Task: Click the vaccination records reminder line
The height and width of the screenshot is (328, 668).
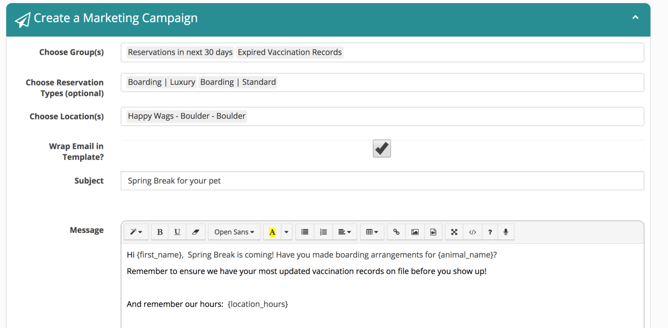Action: (x=306, y=271)
